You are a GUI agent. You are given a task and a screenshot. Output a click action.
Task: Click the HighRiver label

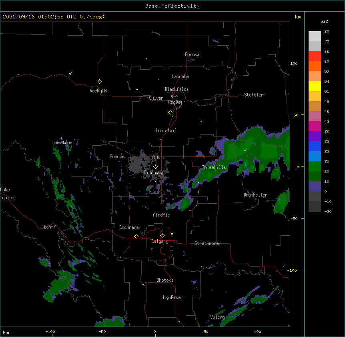point(172,297)
